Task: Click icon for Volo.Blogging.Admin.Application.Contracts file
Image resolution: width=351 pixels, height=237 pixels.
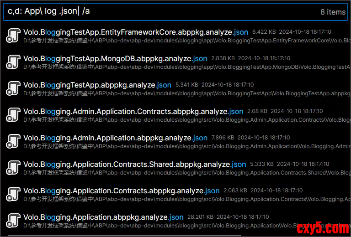Action: click(13, 115)
